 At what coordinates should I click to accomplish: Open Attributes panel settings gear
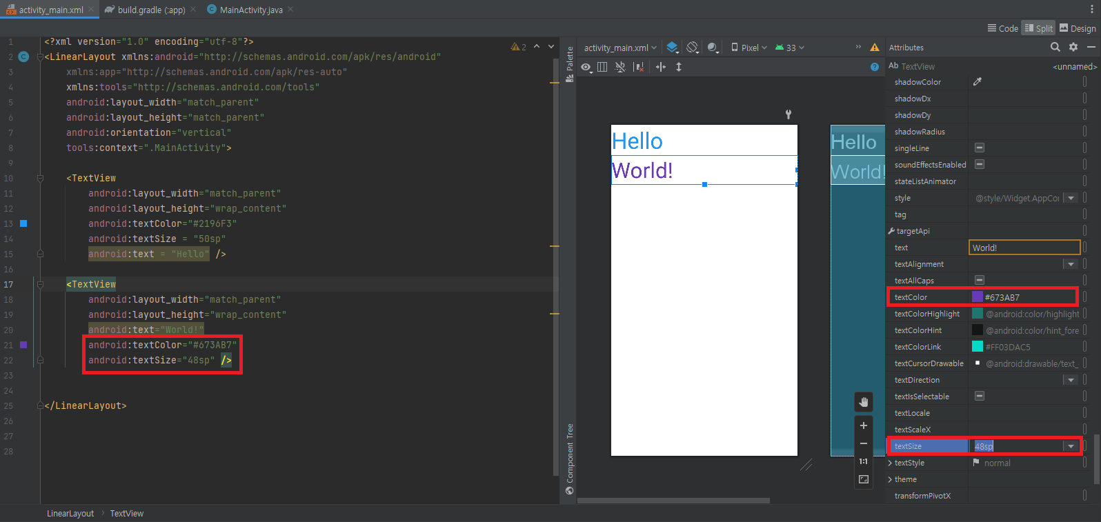pos(1073,47)
